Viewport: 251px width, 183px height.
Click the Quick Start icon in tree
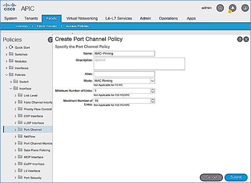(11, 47)
